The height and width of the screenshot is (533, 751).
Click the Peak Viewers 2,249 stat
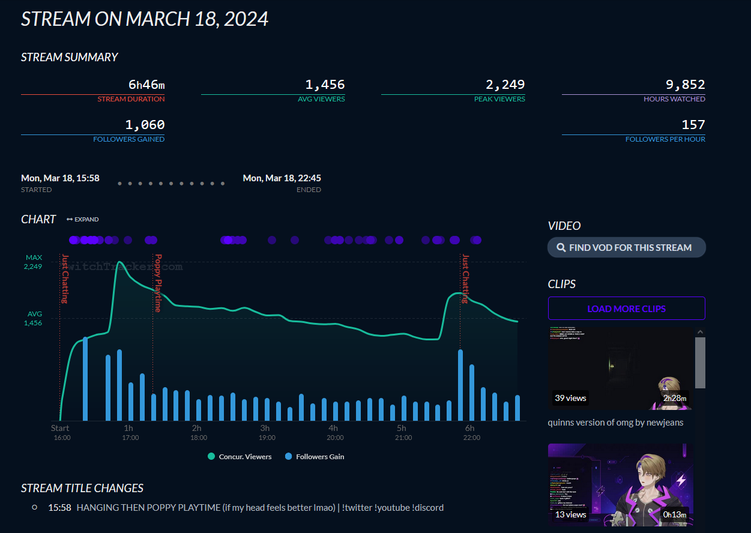click(505, 85)
